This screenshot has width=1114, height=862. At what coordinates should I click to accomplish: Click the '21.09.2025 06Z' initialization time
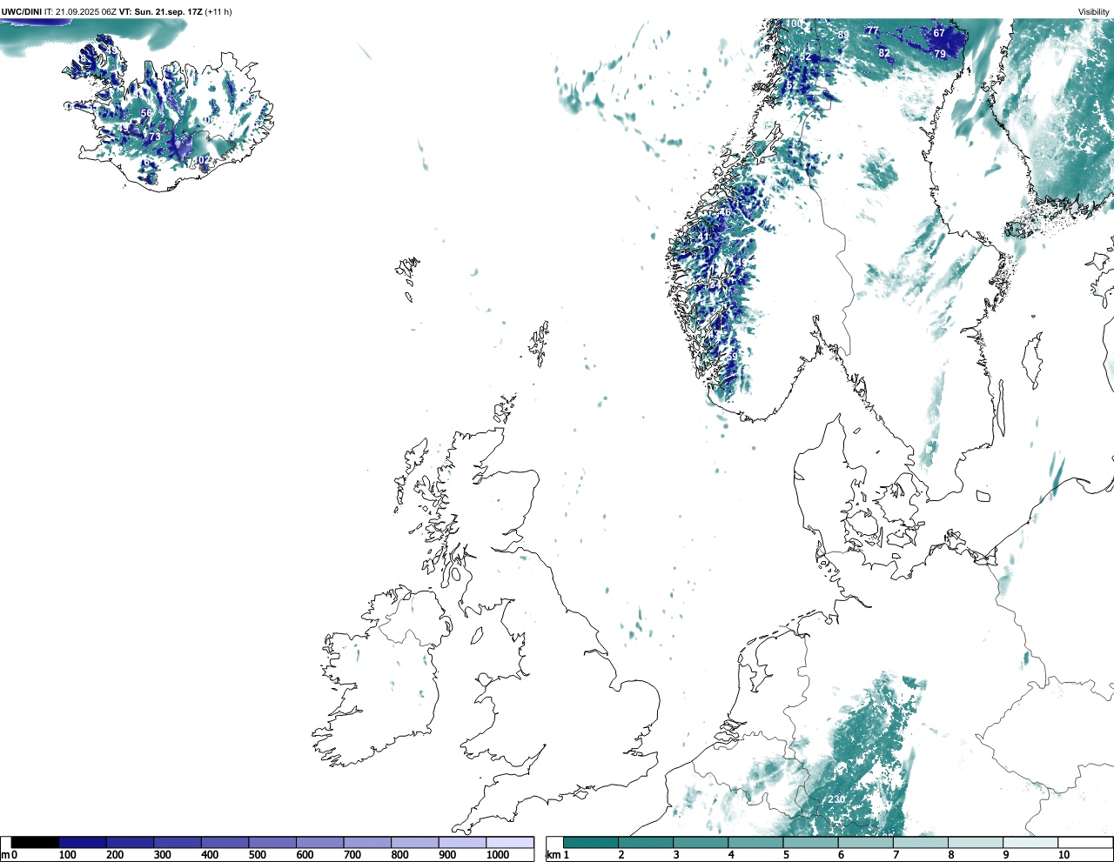click(x=86, y=12)
